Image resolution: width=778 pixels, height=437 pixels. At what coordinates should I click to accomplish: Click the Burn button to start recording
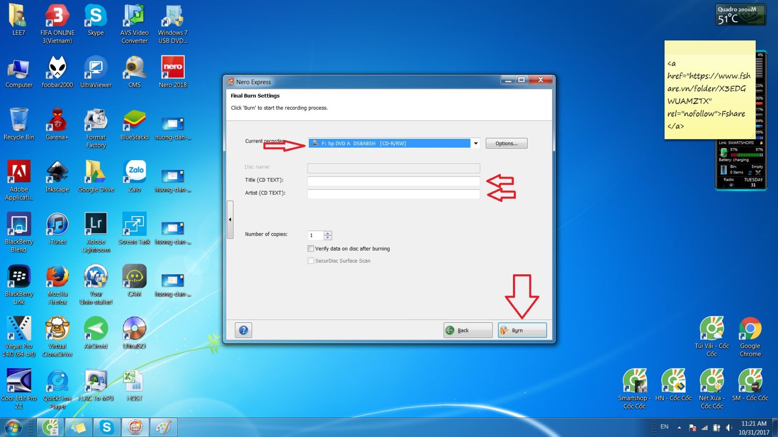click(522, 330)
